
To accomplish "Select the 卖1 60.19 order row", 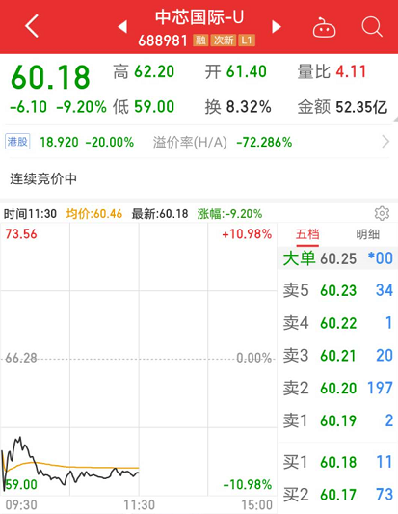I will pos(337,420).
